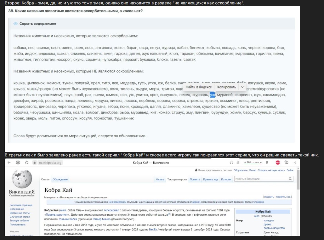This screenshot has height=240, width=324.
Task: Choose "Найти в Яндексе" in popup
Action: pos(198,87)
